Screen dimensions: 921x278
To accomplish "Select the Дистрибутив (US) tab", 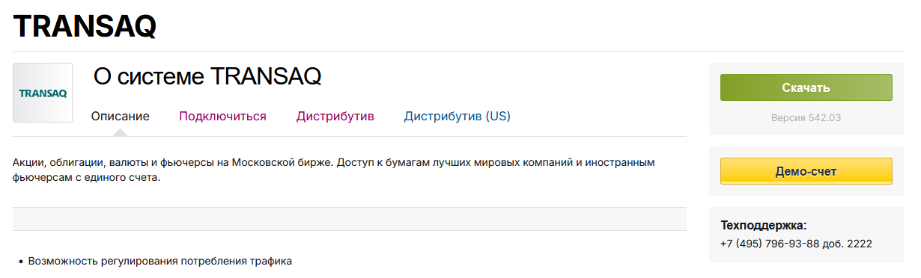I will click(x=458, y=116).
